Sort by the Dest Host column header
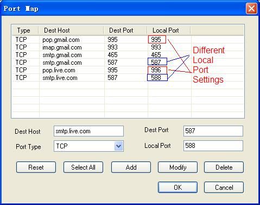The height and width of the screenshot is (205, 260). click(71, 30)
